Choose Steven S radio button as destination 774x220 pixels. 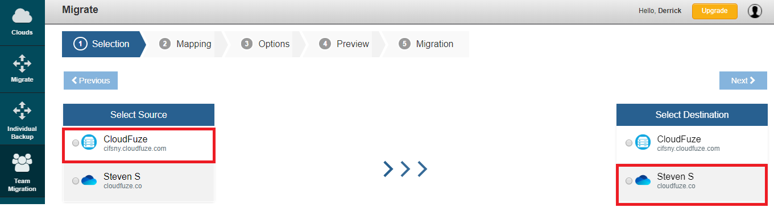click(628, 181)
